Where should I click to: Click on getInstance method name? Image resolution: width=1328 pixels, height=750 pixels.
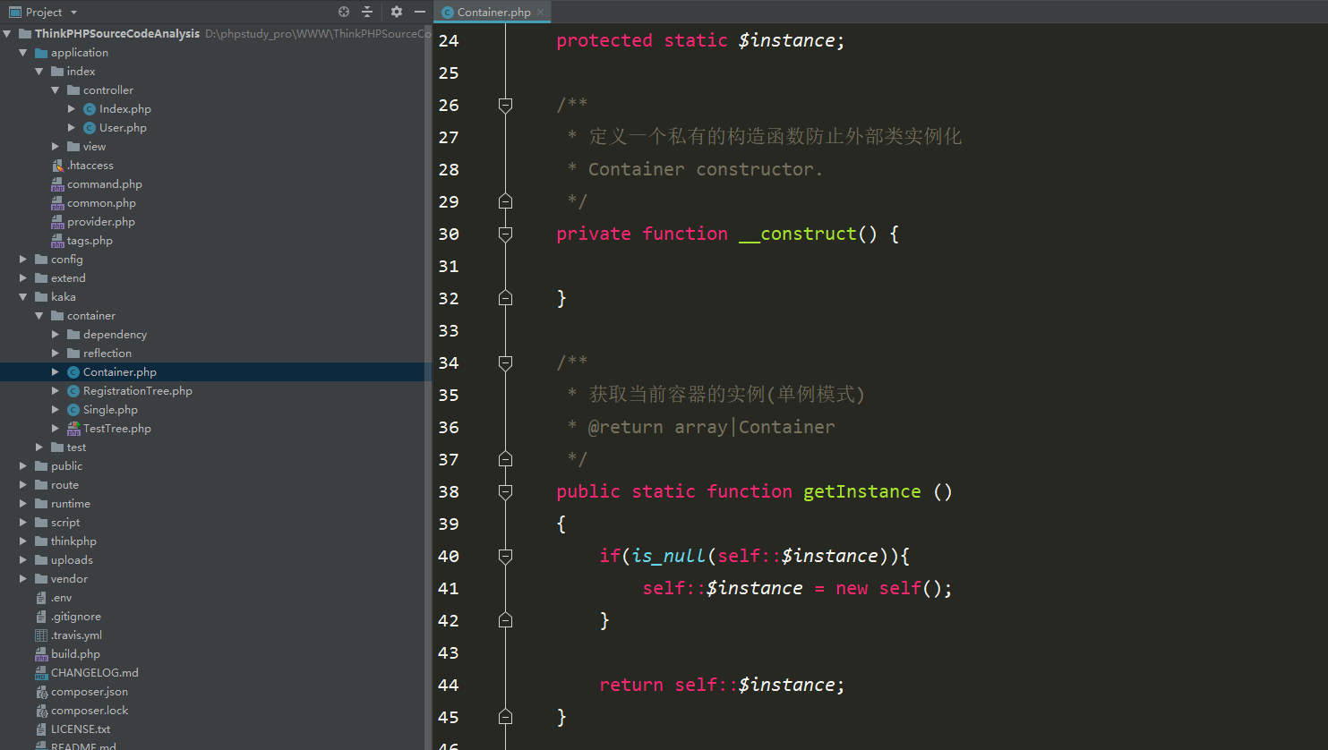[861, 491]
